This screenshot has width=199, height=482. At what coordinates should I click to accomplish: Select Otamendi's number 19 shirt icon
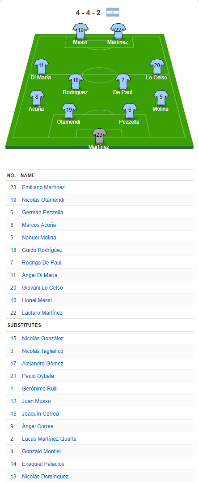click(x=69, y=111)
